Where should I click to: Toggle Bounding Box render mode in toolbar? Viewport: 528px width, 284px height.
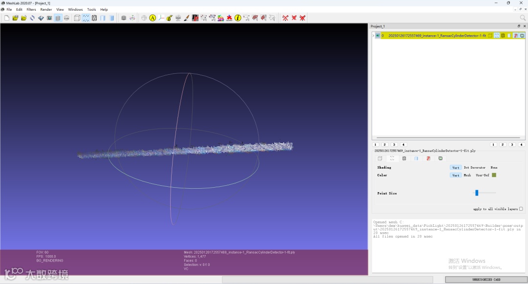pos(77,18)
